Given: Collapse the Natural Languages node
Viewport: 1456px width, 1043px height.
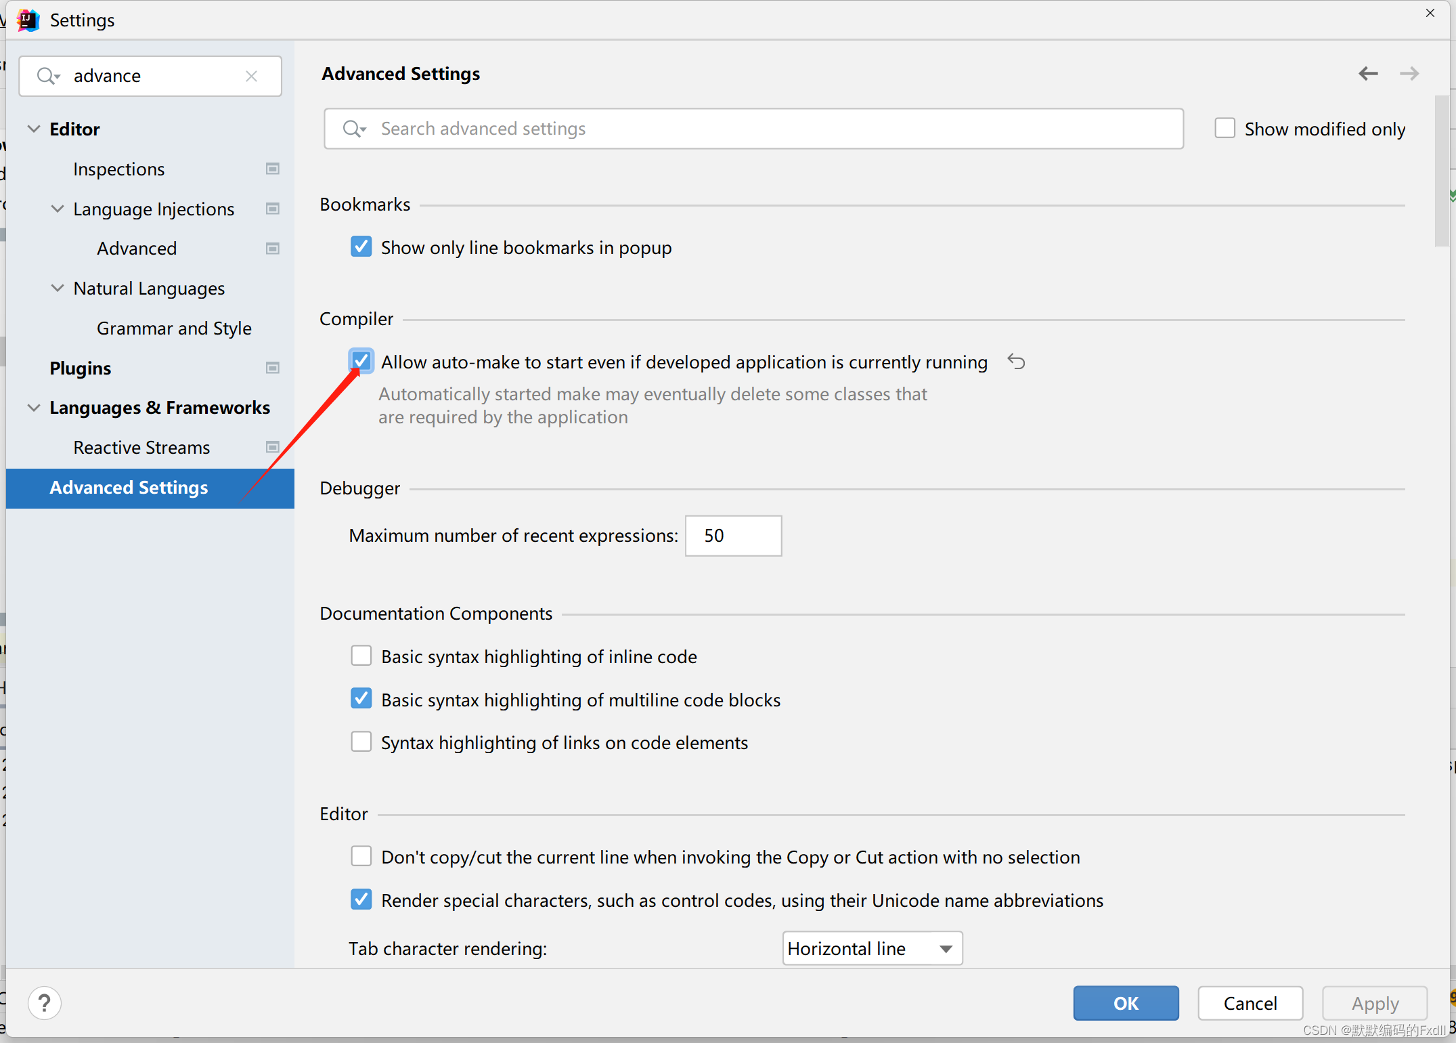Looking at the screenshot, I should 58,288.
